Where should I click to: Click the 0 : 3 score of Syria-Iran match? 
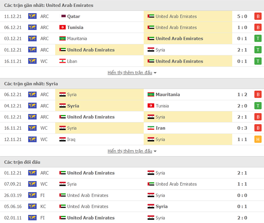click(x=242, y=128)
